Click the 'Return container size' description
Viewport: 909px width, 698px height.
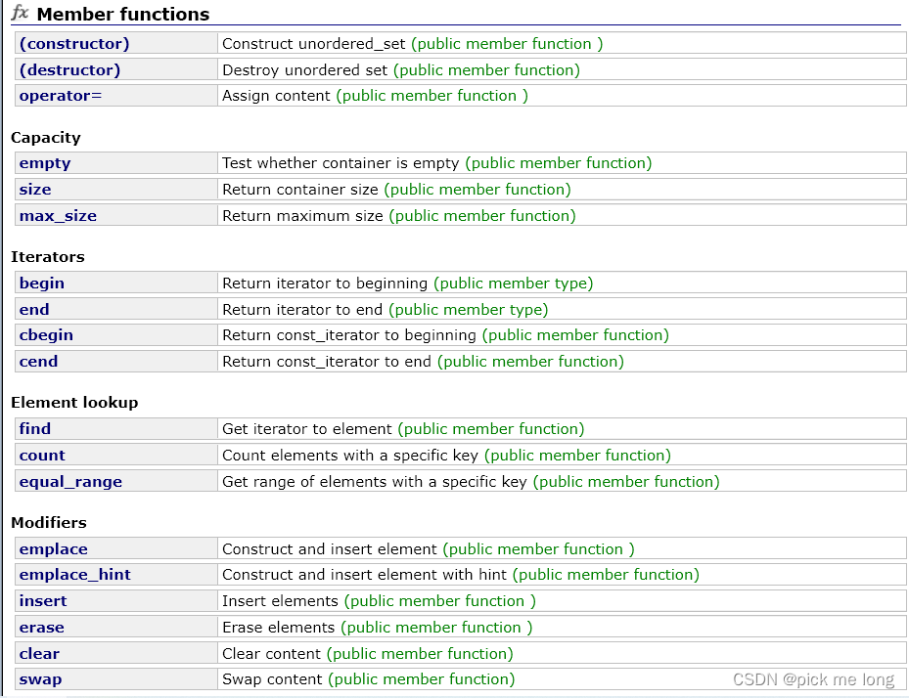pyautogui.click(x=299, y=190)
